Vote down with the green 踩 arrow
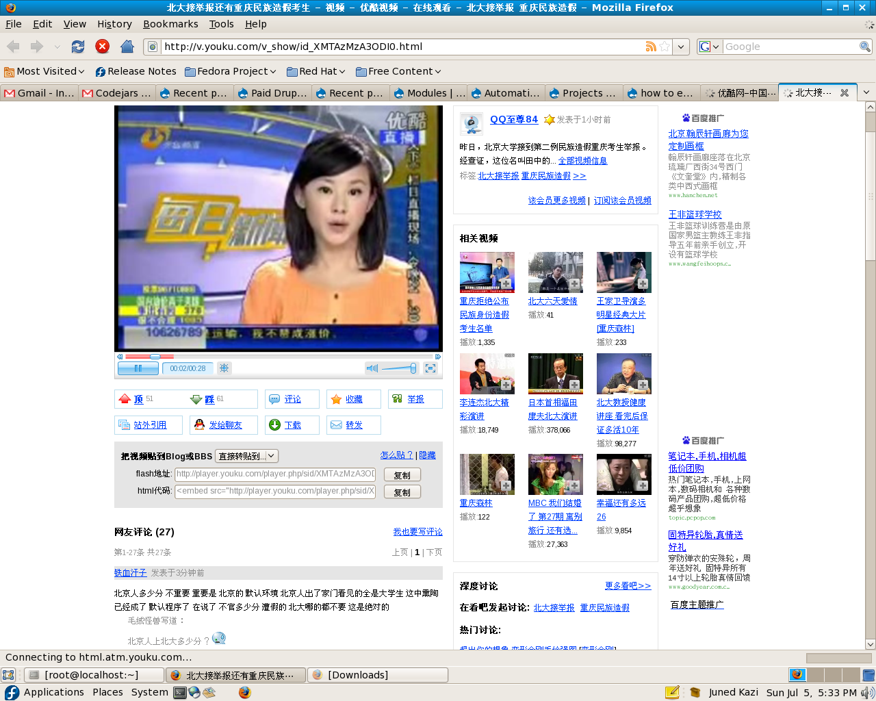 click(x=196, y=399)
